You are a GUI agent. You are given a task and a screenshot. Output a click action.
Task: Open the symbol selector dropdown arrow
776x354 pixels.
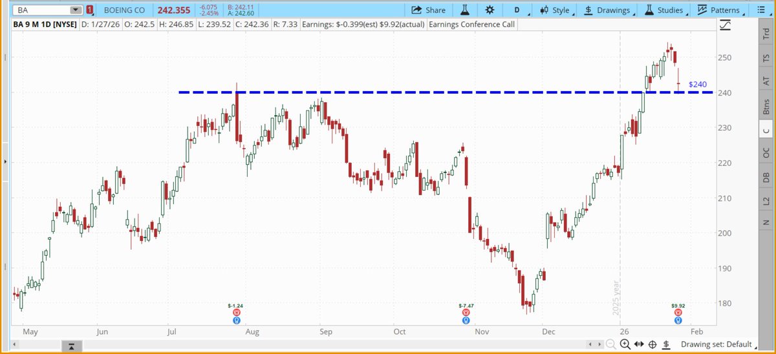(x=76, y=10)
